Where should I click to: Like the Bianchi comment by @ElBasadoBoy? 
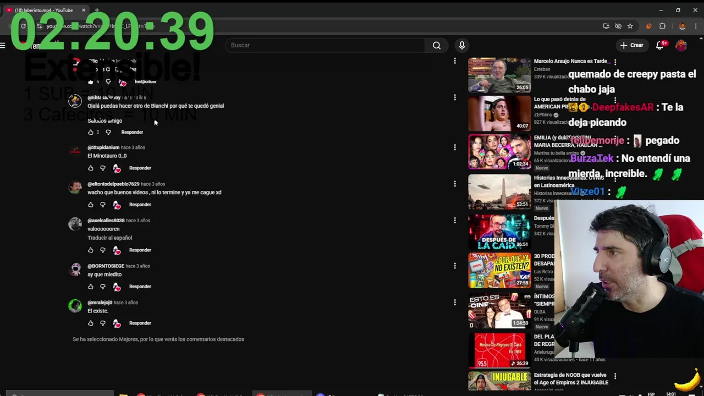pyautogui.click(x=91, y=132)
